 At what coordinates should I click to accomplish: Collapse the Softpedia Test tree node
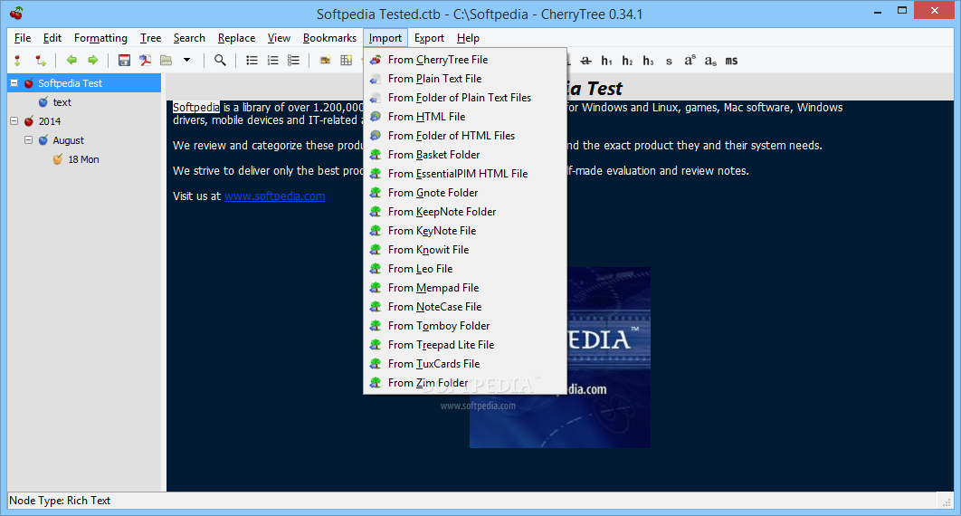(x=14, y=82)
